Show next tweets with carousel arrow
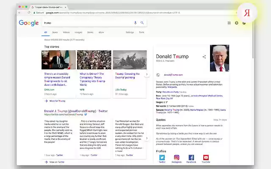The height and width of the screenshot is (169, 271). tap(147, 138)
